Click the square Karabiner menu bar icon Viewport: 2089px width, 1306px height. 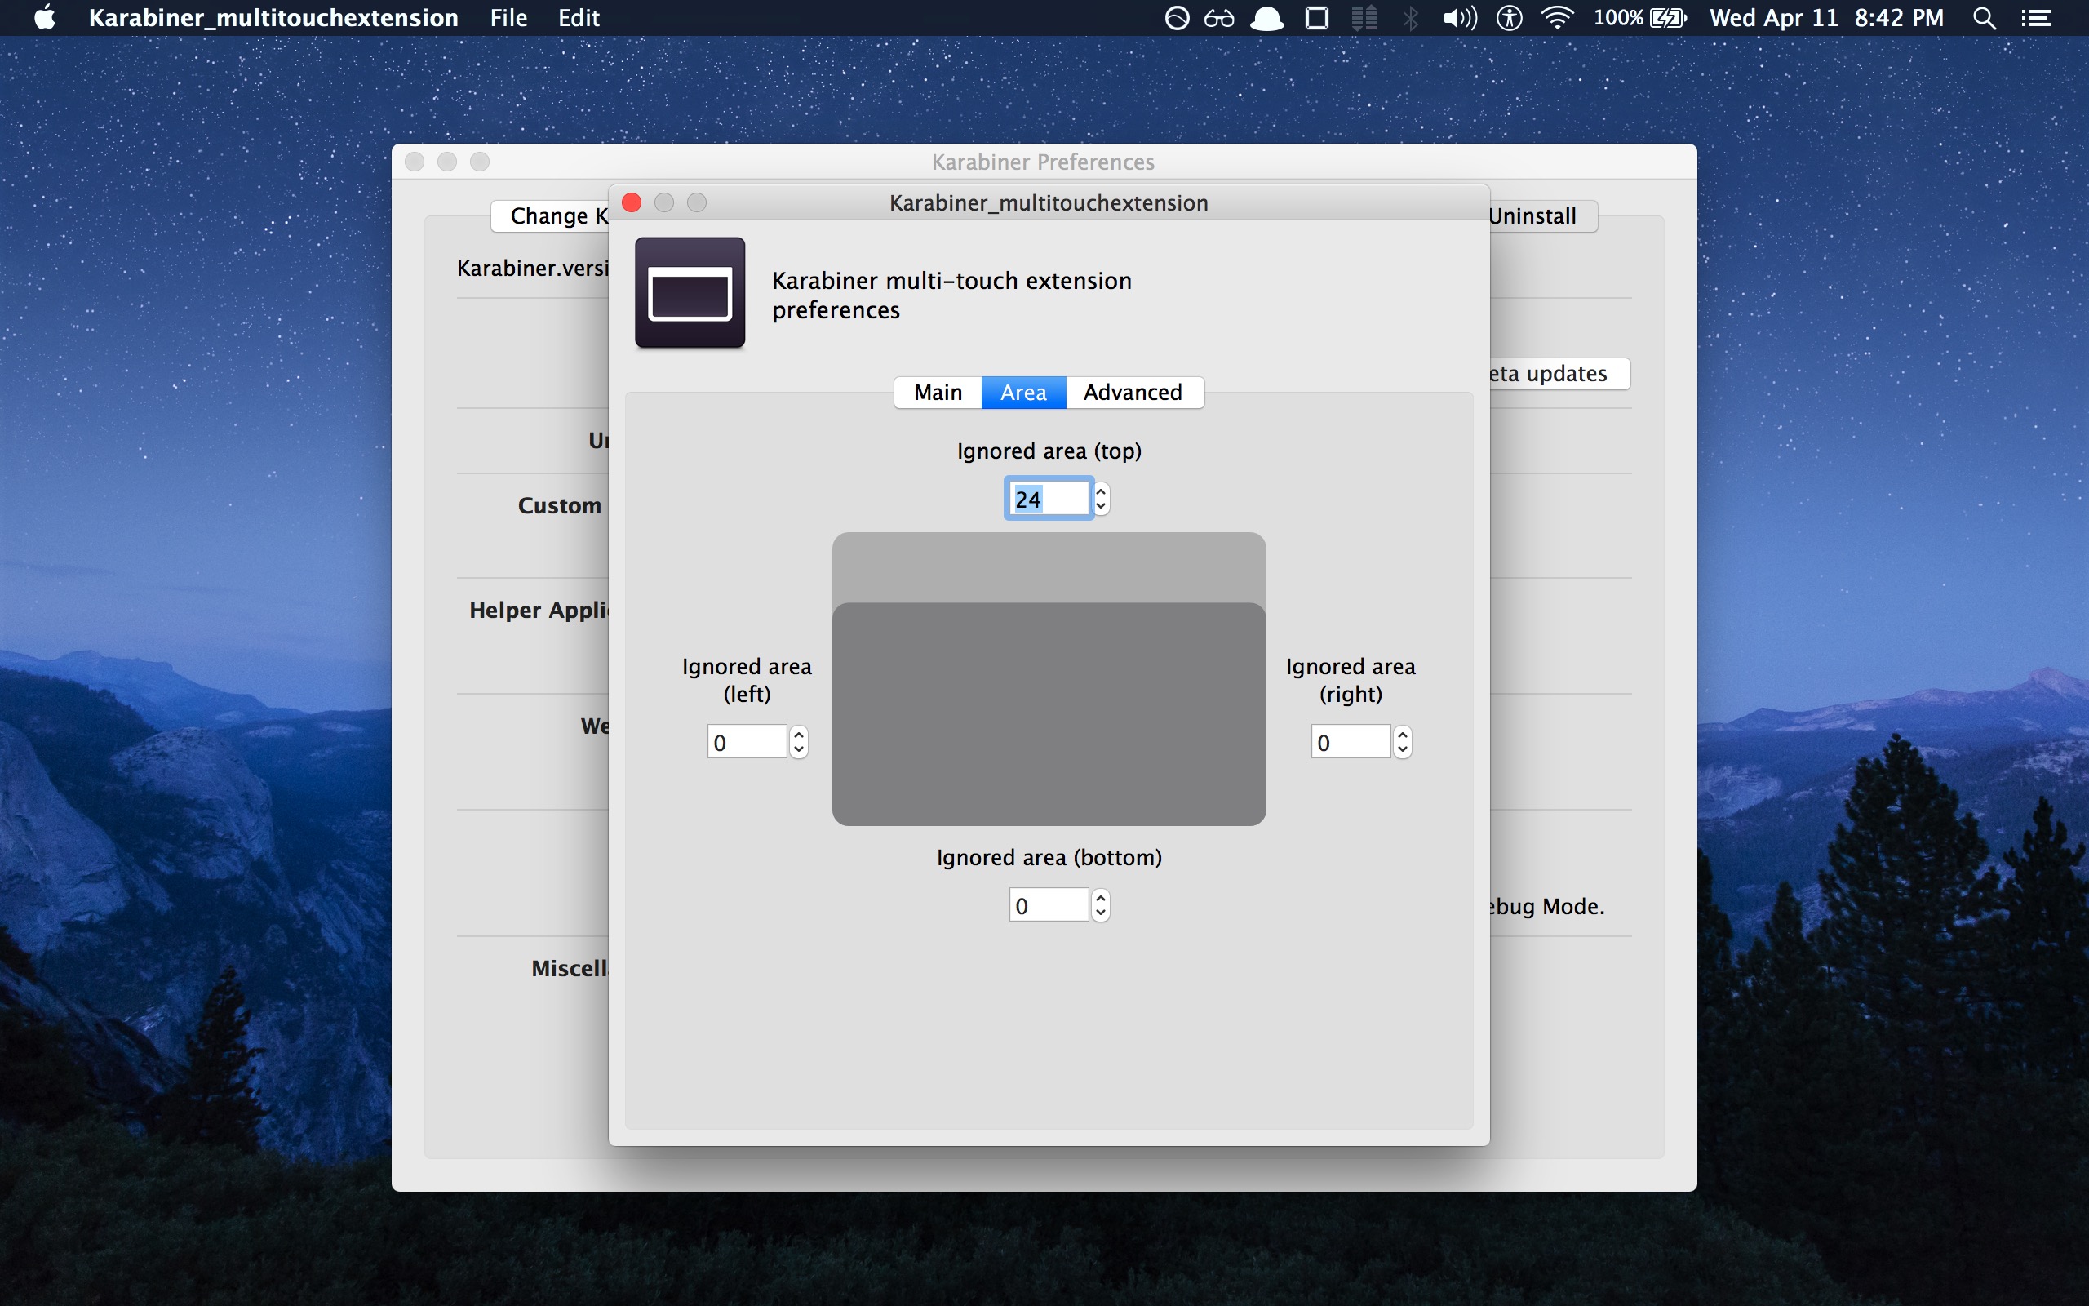[1316, 17]
